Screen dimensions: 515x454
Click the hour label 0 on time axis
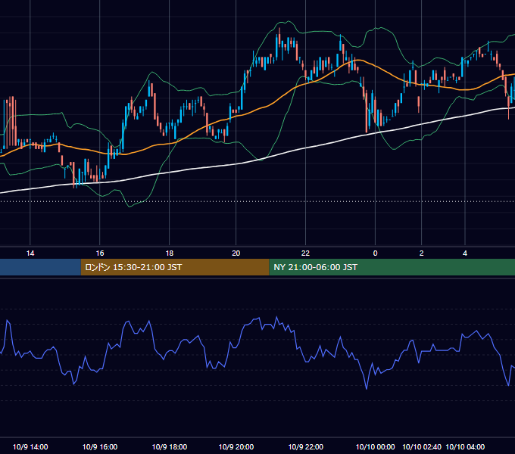point(375,253)
